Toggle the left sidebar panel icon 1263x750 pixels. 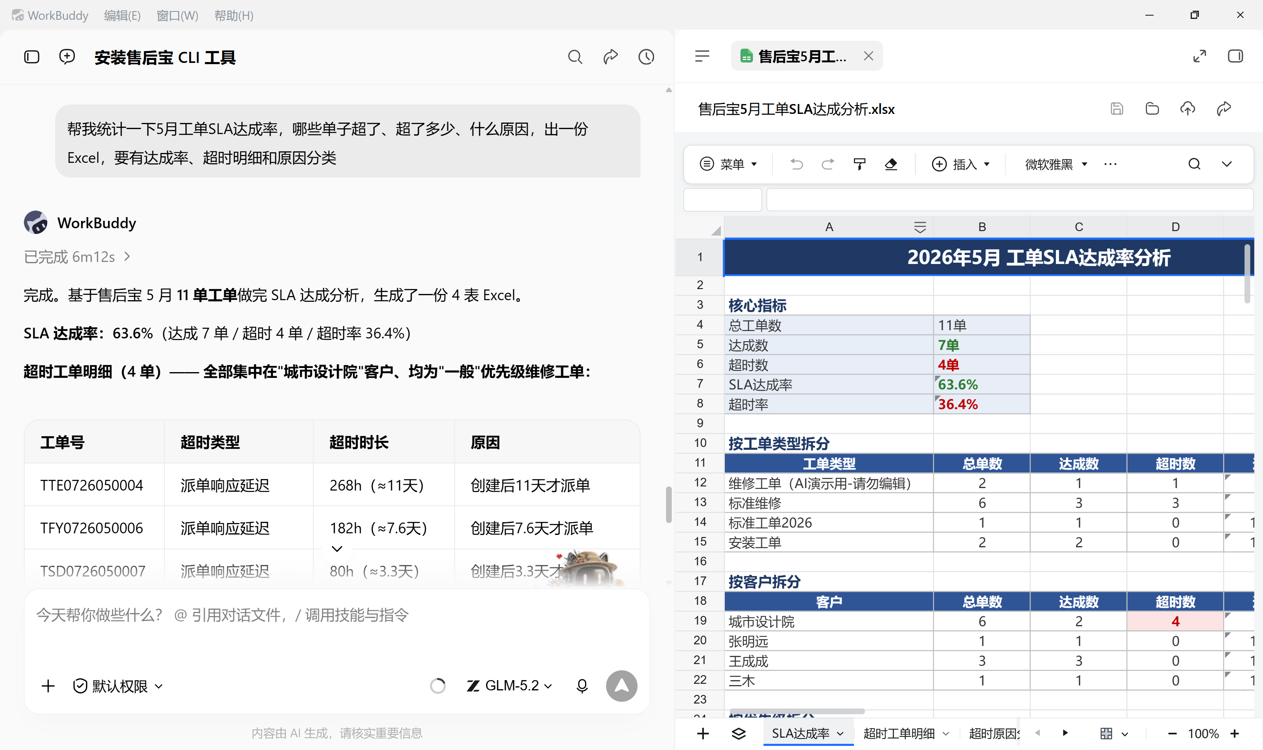[32, 57]
